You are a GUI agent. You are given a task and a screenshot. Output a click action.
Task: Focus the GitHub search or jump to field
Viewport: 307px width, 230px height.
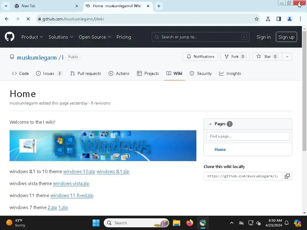(200, 37)
